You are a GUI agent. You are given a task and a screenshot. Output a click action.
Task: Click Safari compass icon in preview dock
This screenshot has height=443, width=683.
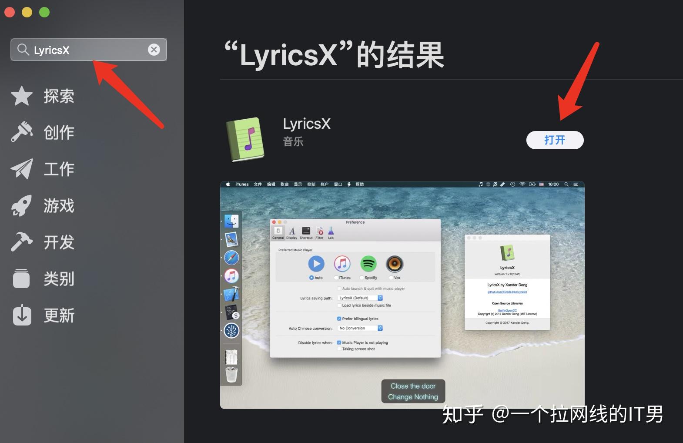(x=231, y=258)
